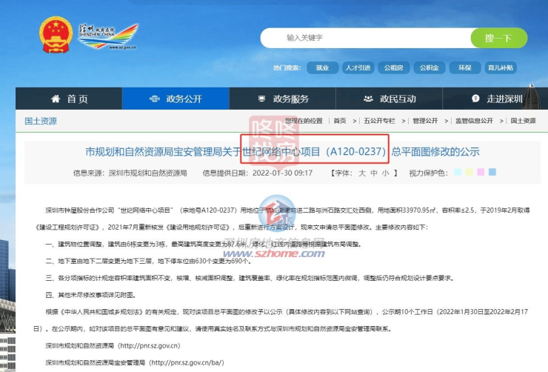Screen dimensions: 548x372
Task: Click the home icon in navigation
Action: click(56, 99)
